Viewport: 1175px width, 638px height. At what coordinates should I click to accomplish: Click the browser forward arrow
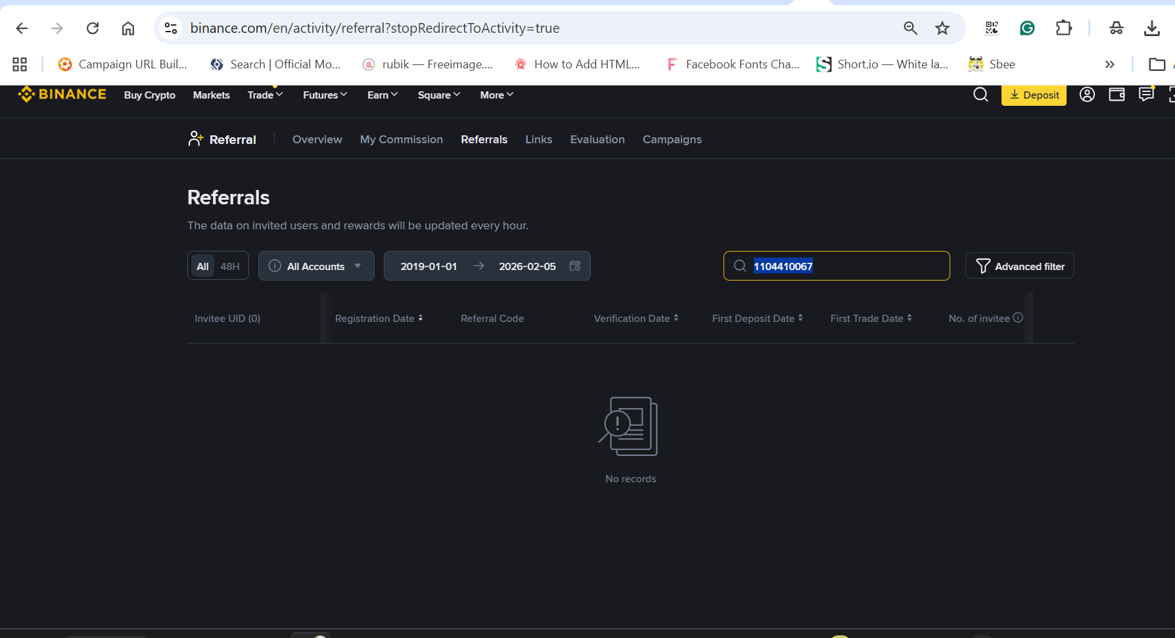tap(57, 28)
